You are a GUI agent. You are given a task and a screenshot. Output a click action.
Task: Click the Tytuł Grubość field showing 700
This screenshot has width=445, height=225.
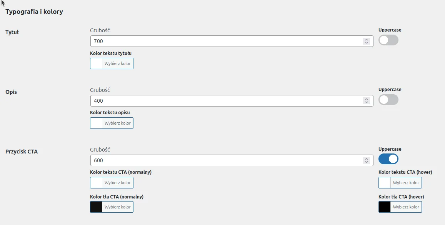click(x=227, y=41)
